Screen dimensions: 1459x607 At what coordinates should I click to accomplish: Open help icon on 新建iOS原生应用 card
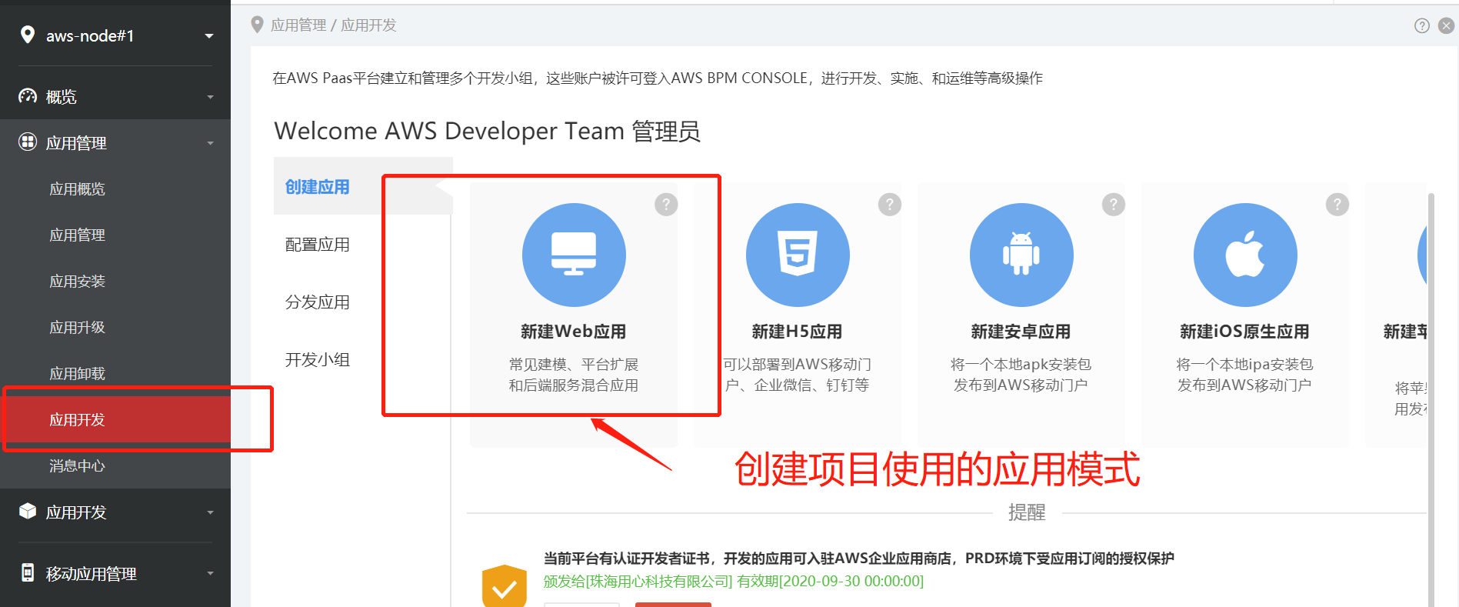(1337, 205)
